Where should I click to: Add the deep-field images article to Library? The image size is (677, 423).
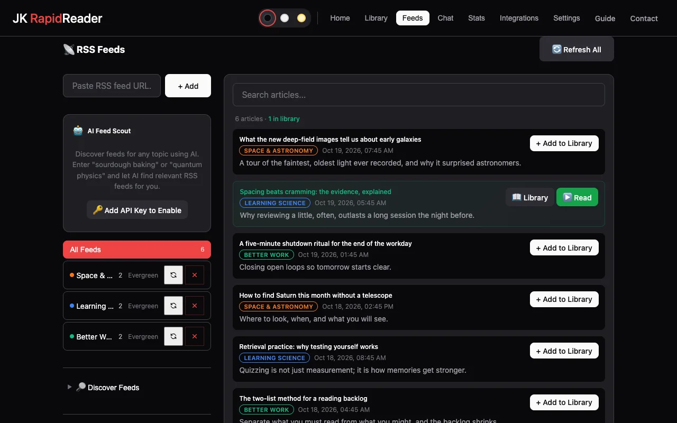(x=564, y=143)
